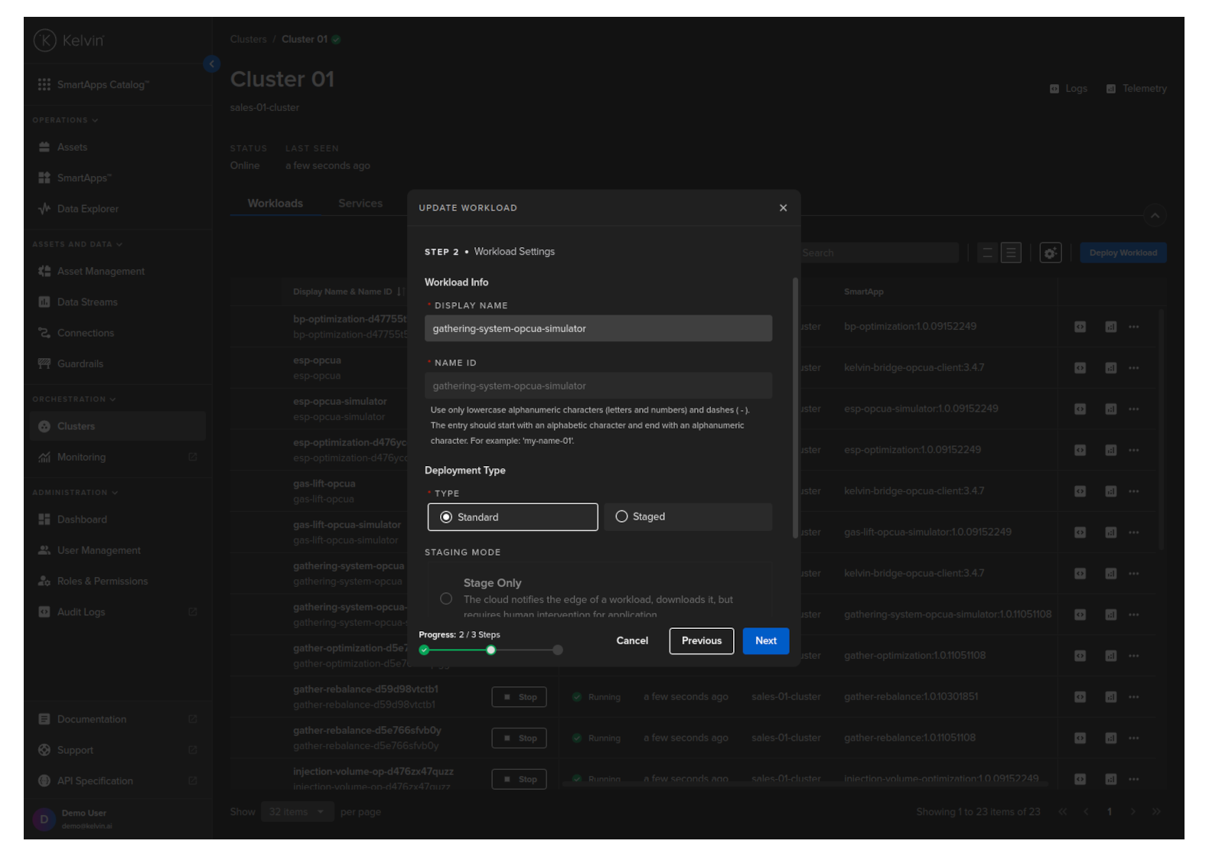This screenshot has width=1209, height=857.
Task: Click the Next button
Action: click(765, 641)
